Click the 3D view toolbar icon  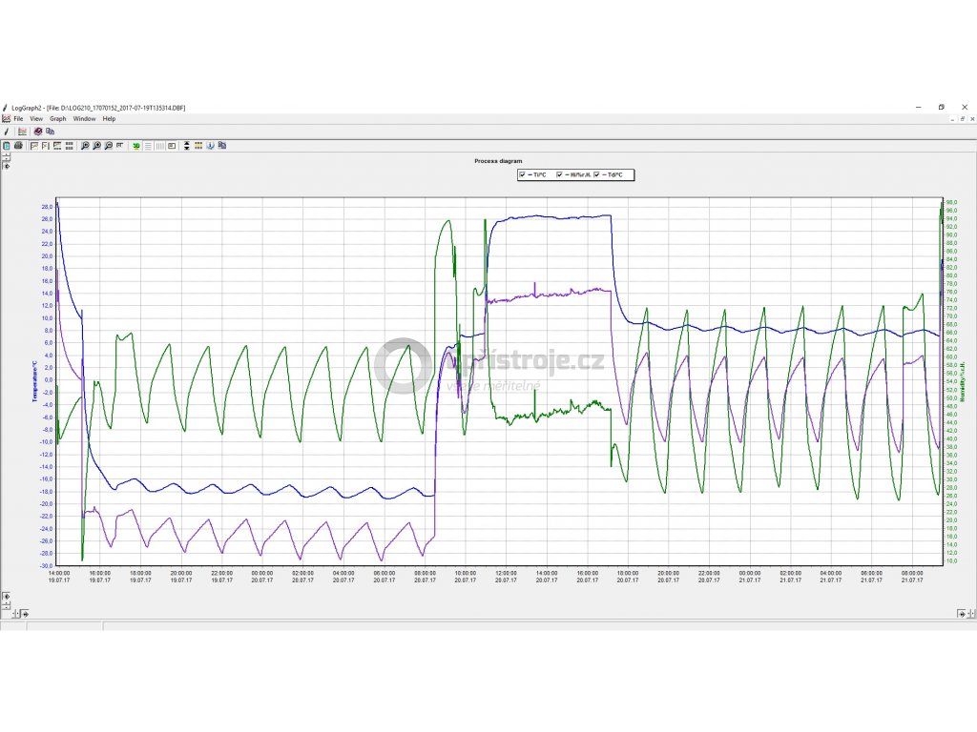136,146
